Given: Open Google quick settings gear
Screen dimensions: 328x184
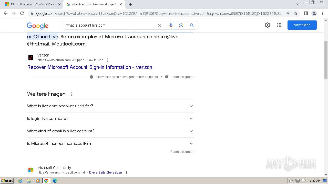Looking at the screenshot, I should tap(268, 25).
